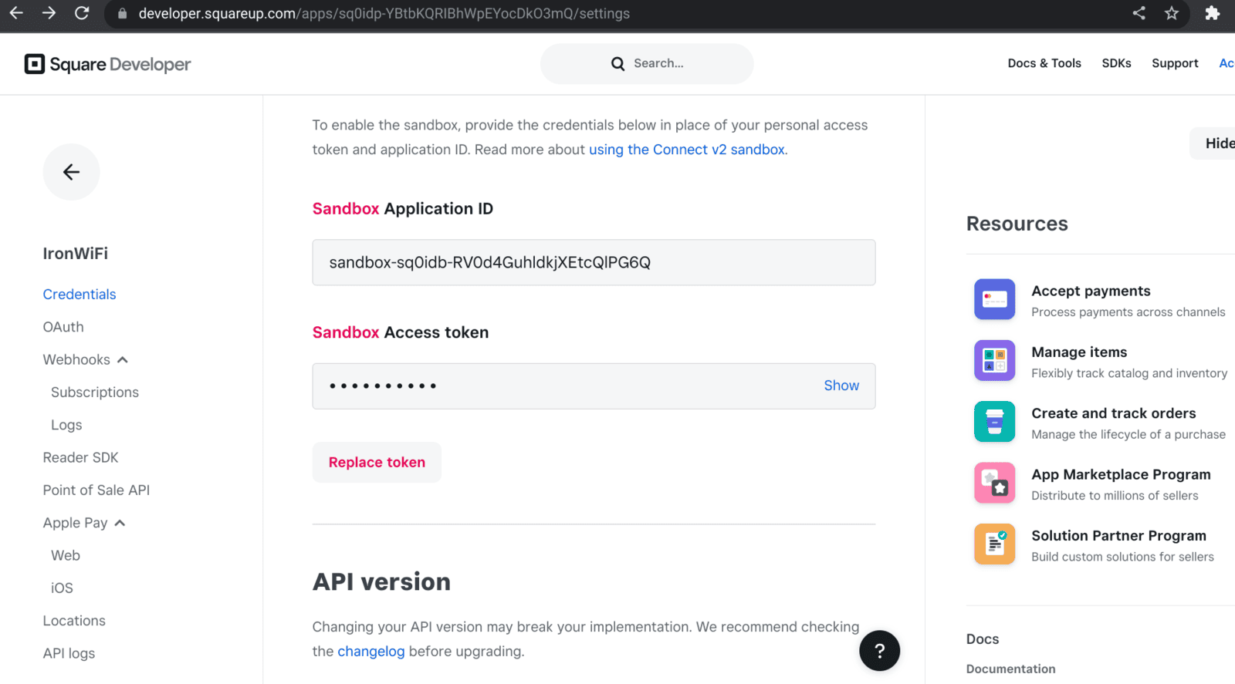This screenshot has width=1235, height=684.
Task: Select Credentials in the sidebar
Action: 80,295
